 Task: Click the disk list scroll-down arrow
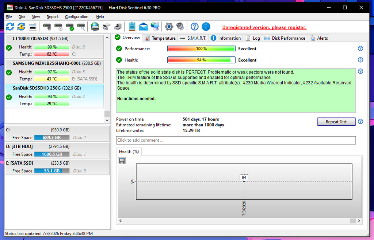[x=107, y=120]
